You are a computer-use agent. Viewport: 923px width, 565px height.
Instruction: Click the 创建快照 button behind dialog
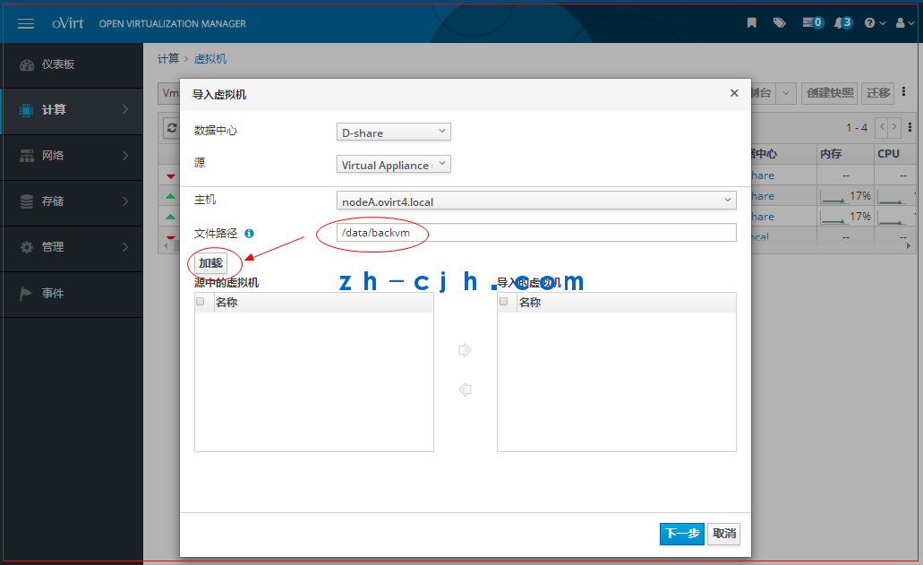[829, 93]
